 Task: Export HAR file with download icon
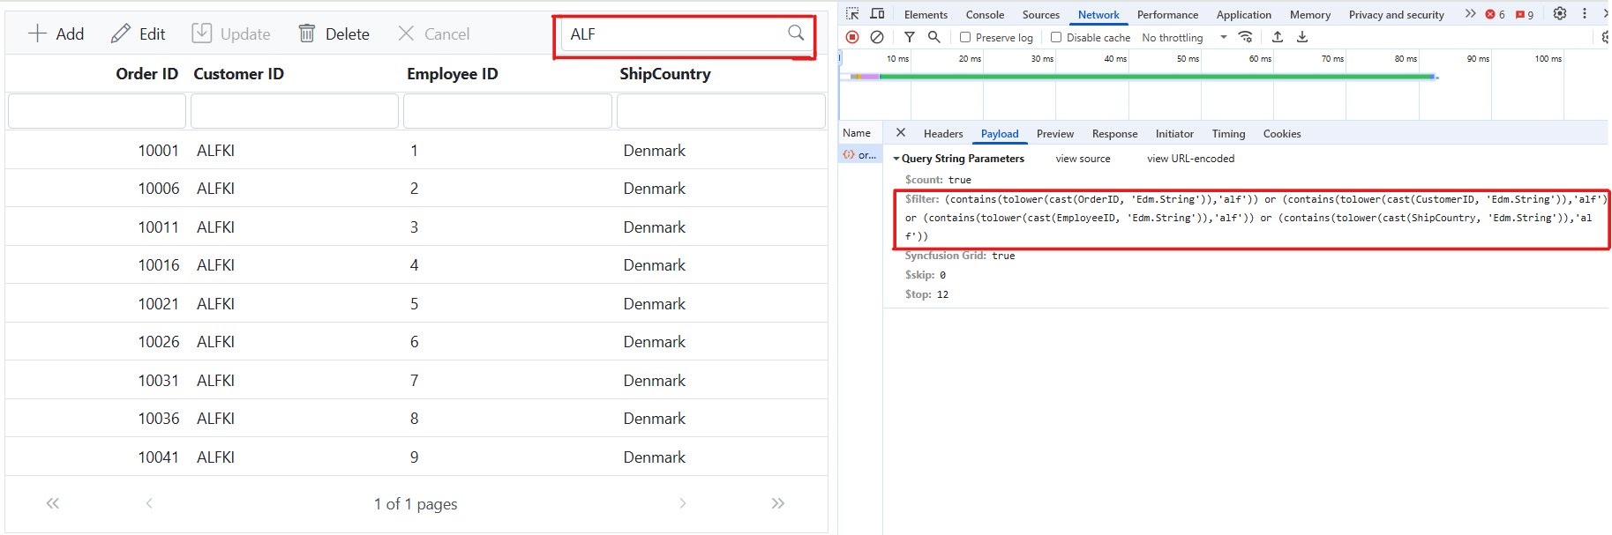click(x=1302, y=37)
